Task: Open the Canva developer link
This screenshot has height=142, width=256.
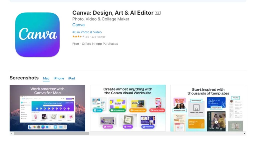Action: (x=78, y=25)
